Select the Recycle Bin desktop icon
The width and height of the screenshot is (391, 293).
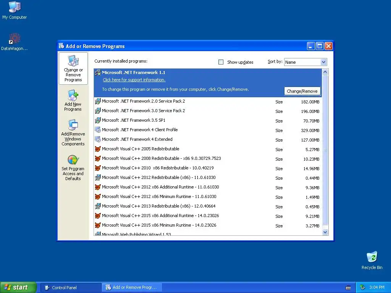(372, 257)
